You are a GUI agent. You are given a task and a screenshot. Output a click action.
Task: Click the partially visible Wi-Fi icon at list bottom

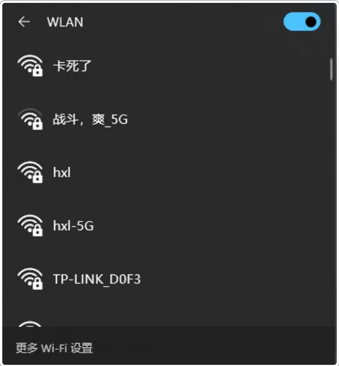30,324
